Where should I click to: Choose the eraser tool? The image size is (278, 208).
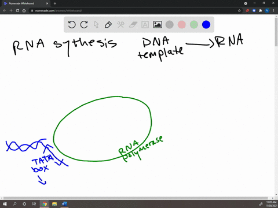[133, 25]
